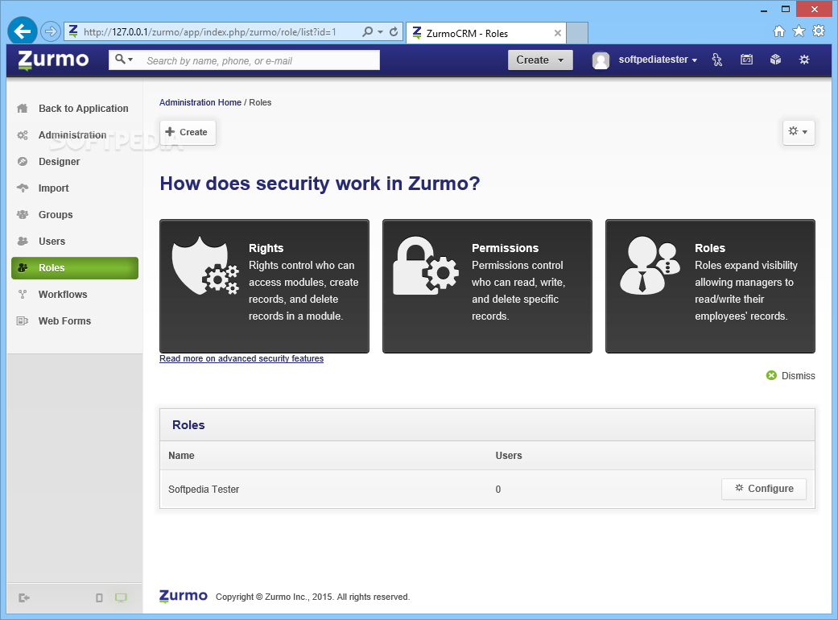Open the global search scope dropdown

click(x=124, y=60)
